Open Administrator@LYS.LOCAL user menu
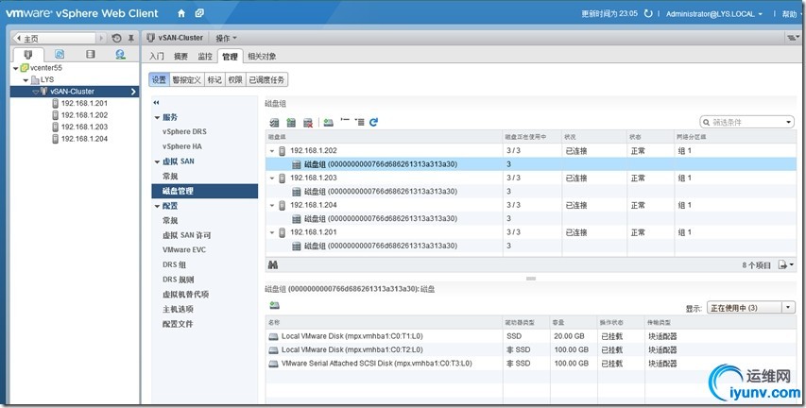806x408 pixels. (714, 14)
